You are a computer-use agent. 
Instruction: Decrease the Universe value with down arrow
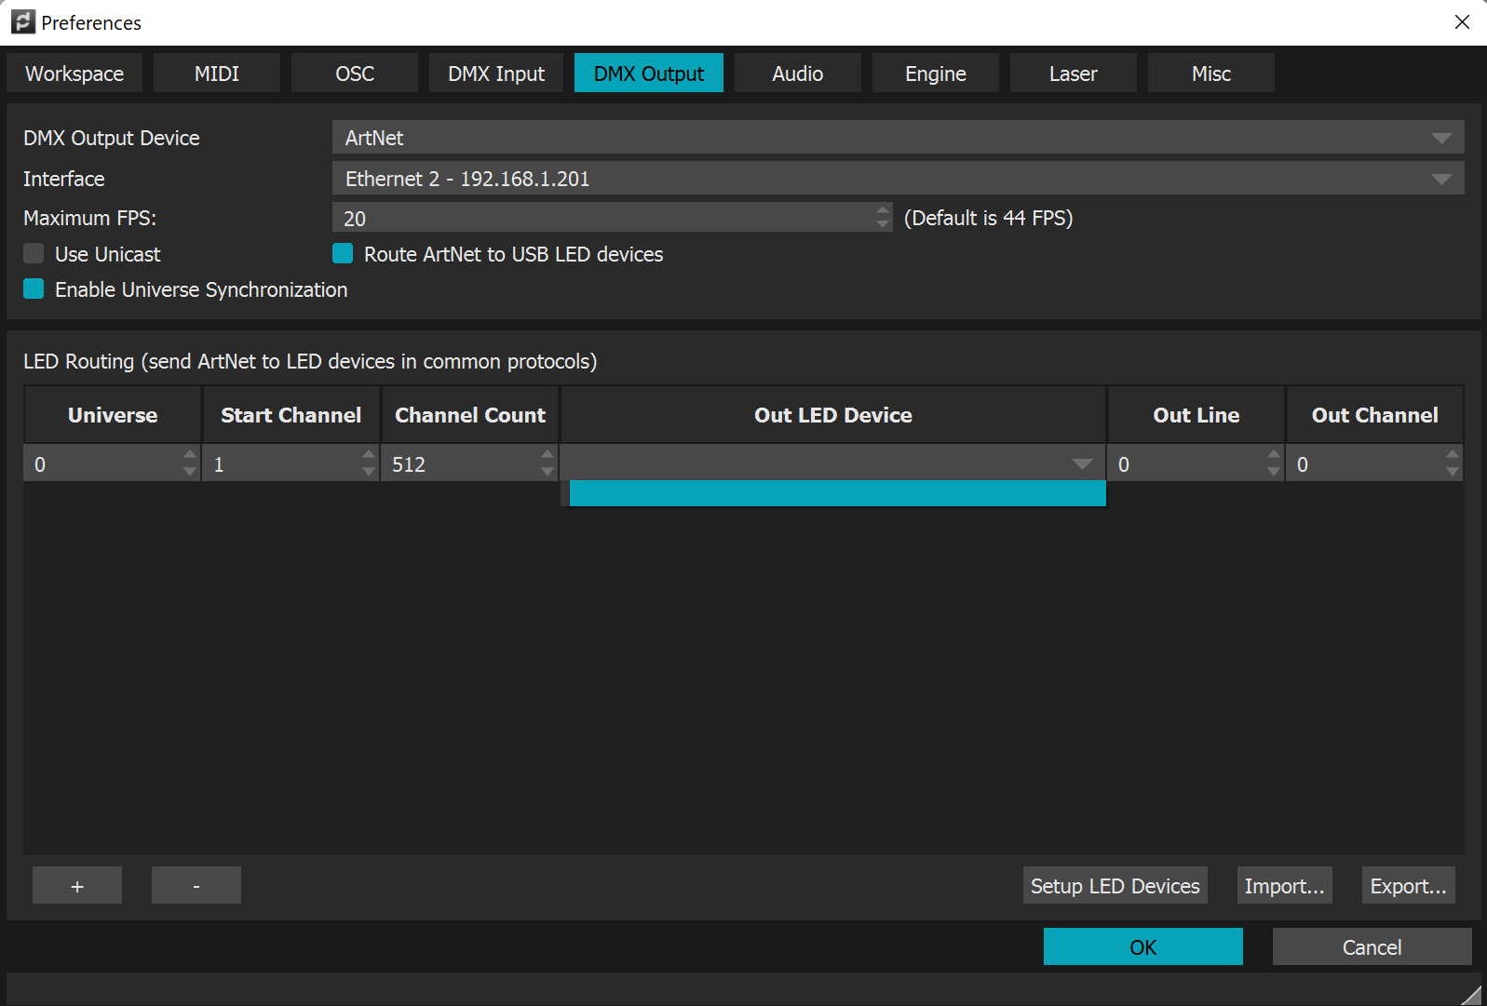(190, 472)
